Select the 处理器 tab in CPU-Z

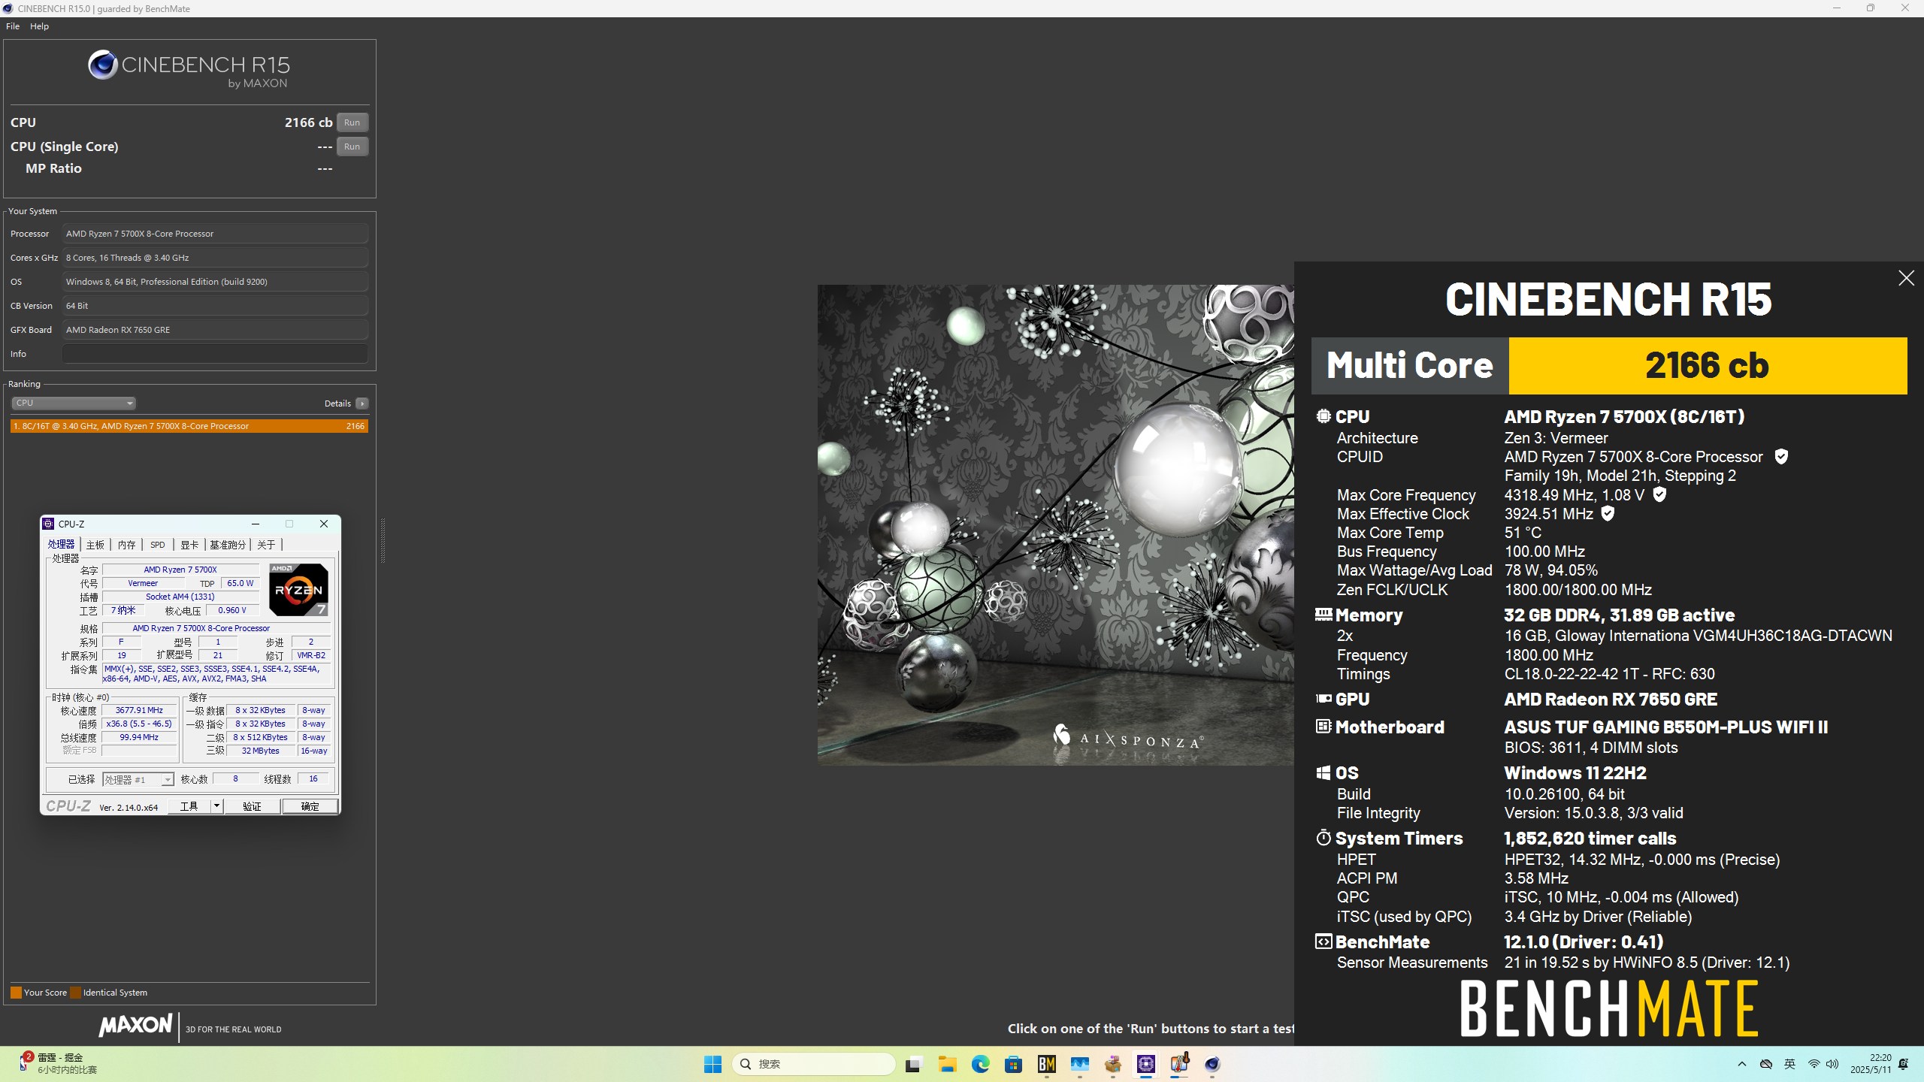click(61, 545)
